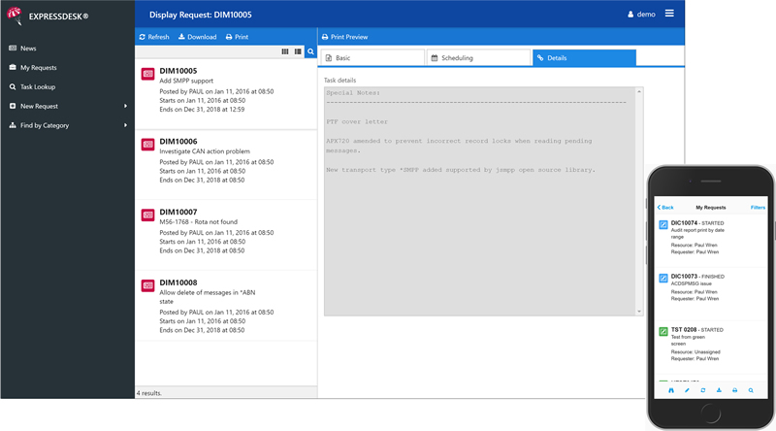Click the task details scrollbar up arrow
This screenshot has width=776, height=431.
tap(639, 91)
